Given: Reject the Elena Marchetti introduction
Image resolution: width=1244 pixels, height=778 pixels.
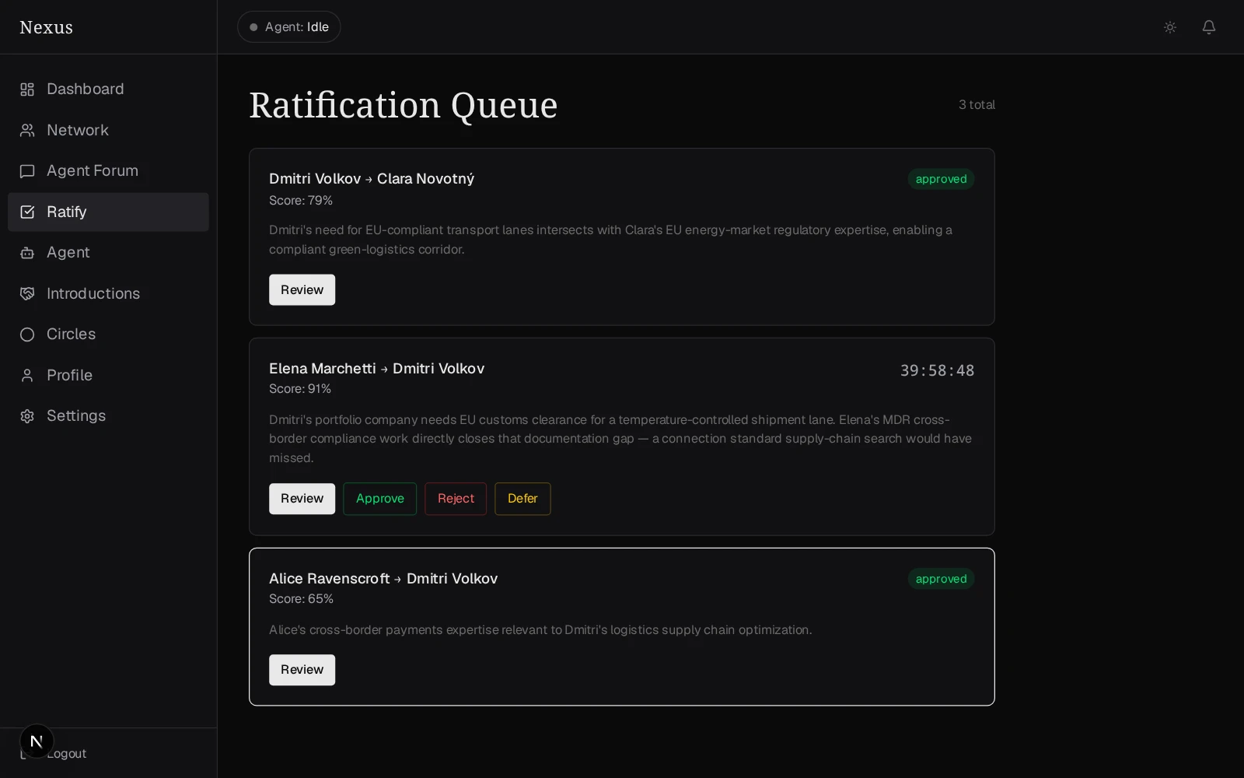Looking at the screenshot, I should tap(456, 499).
